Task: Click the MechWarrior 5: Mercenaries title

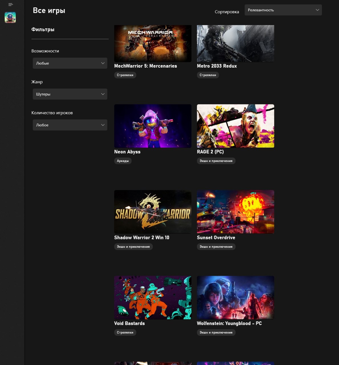Action: tap(145, 66)
